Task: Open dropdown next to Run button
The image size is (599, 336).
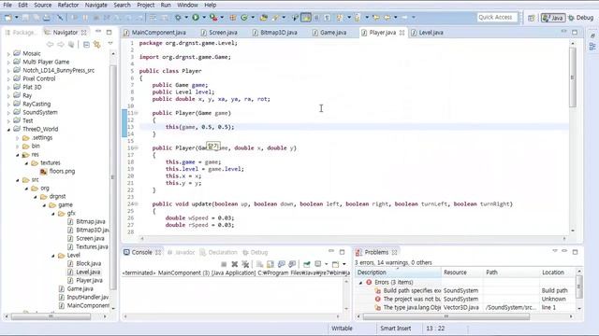Action: point(204,18)
